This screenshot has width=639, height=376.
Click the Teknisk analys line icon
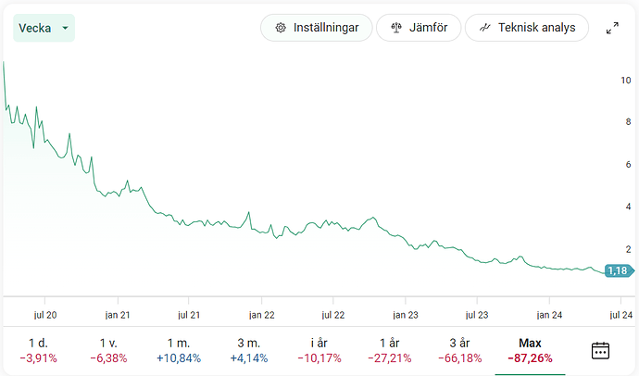click(484, 28)
